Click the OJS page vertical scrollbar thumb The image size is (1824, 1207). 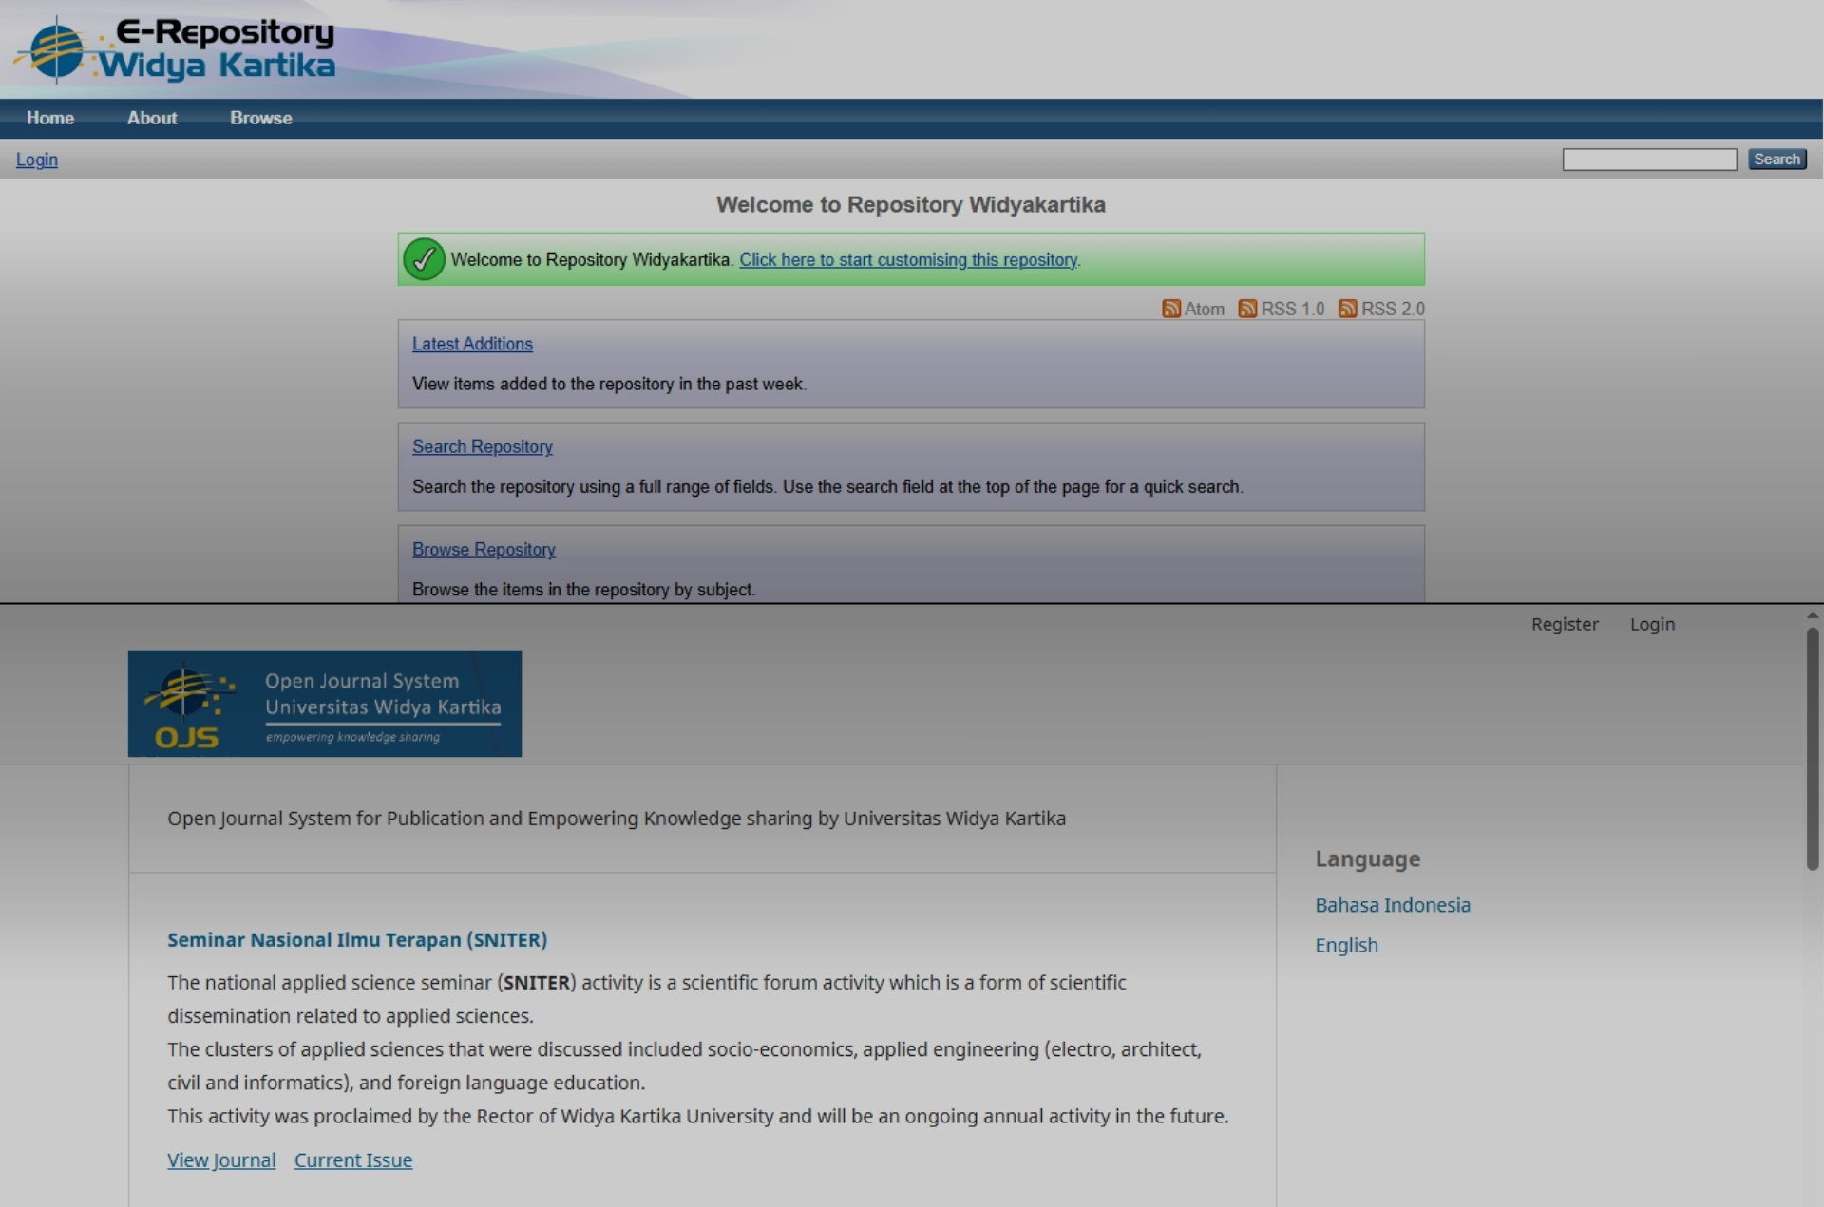point(1813,748)
